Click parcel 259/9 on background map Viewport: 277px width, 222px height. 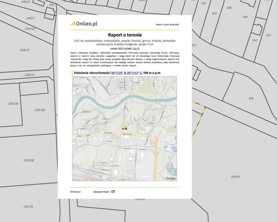(x=235, y=177)
